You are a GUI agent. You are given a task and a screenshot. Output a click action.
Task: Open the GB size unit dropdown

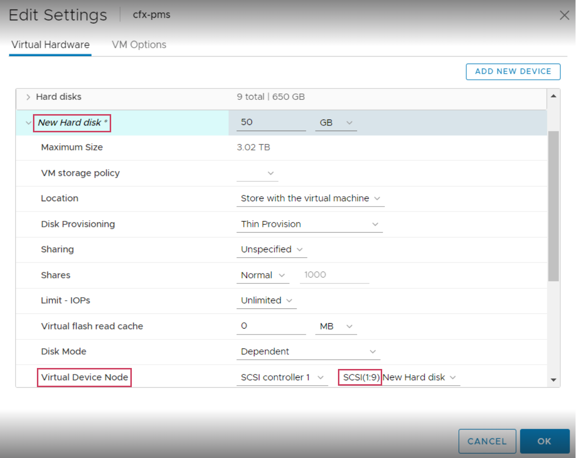(x=336, y=122)
